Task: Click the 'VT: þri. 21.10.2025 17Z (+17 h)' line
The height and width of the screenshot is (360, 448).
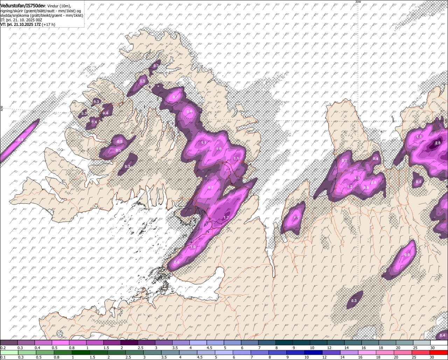Action: pos(28,24)
